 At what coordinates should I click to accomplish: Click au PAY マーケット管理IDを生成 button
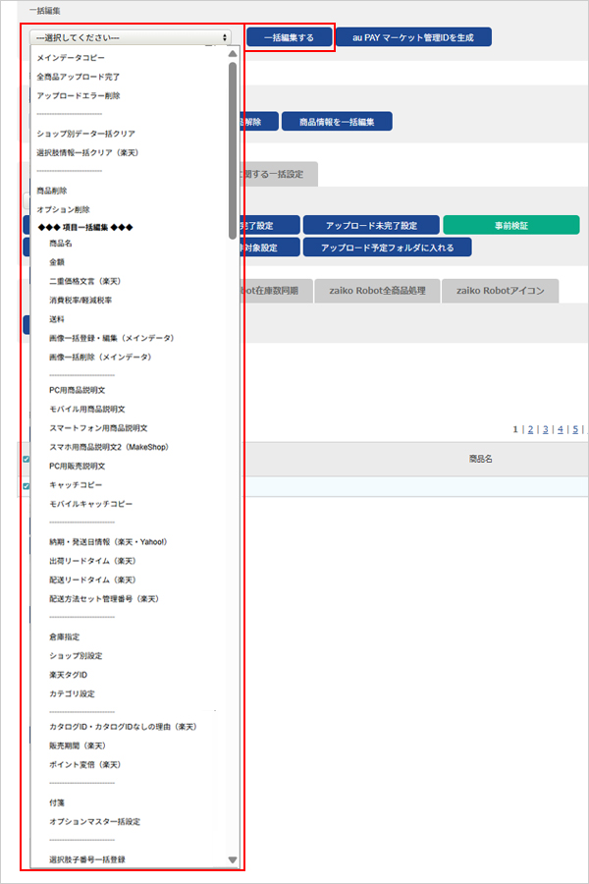[x=413, y=37]
